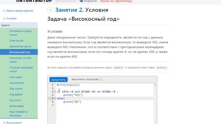Click the else: code line
The image size is (221, 124).
(x=61, y=99)
